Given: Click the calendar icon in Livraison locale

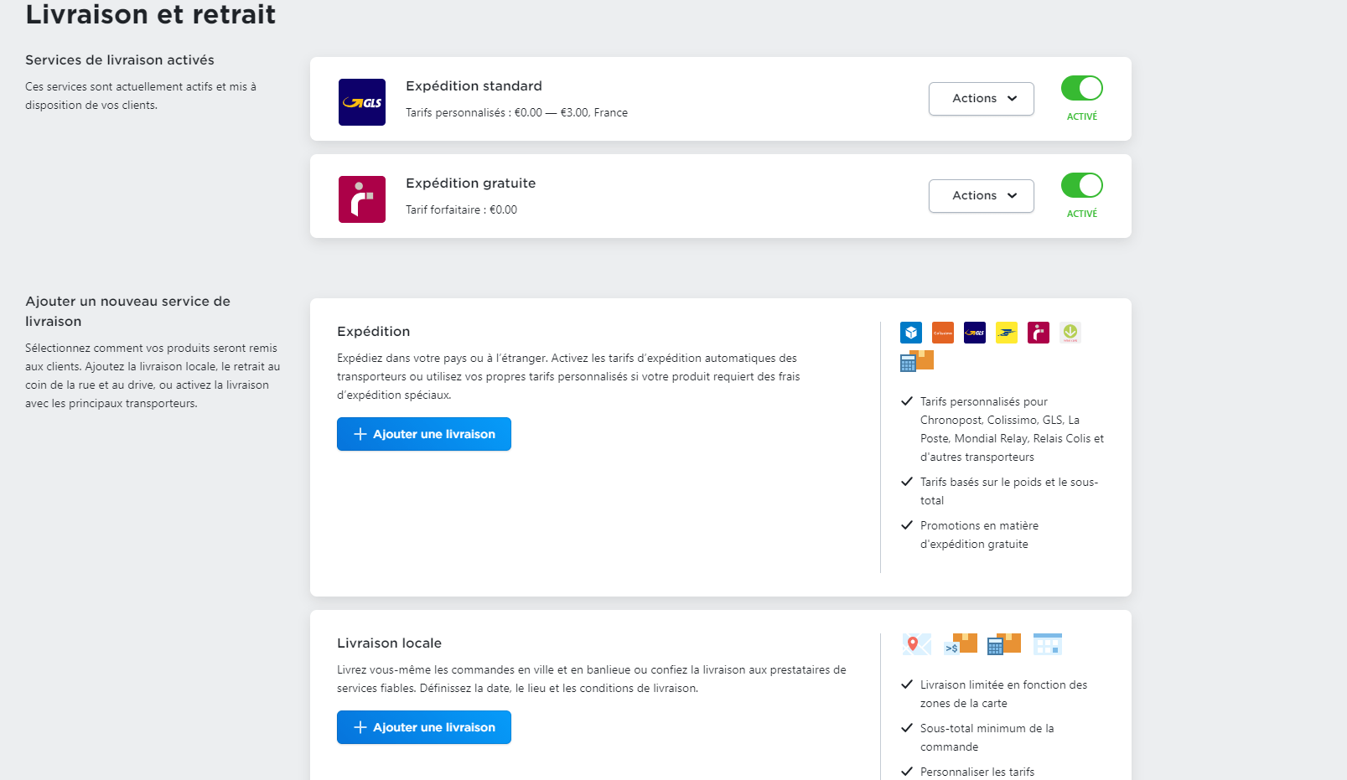Looking at the screenshot, I should [x=1047, y=643].
